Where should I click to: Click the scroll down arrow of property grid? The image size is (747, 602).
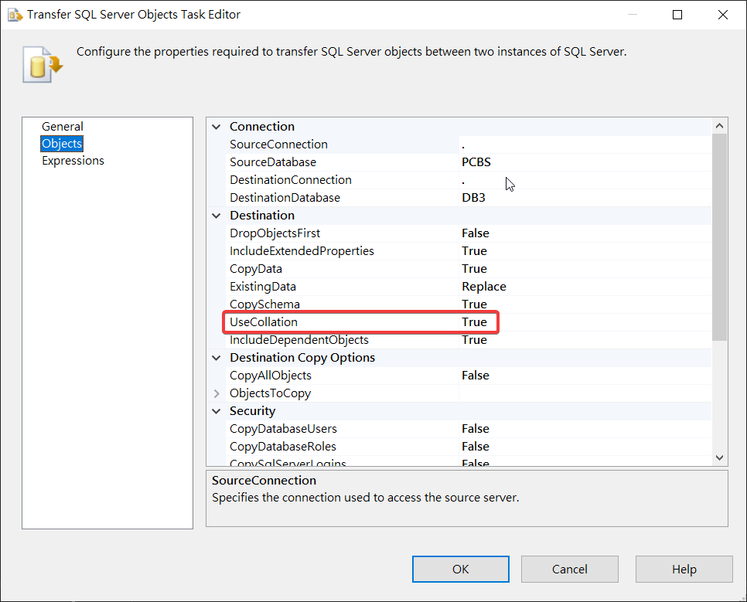point(720,457)
